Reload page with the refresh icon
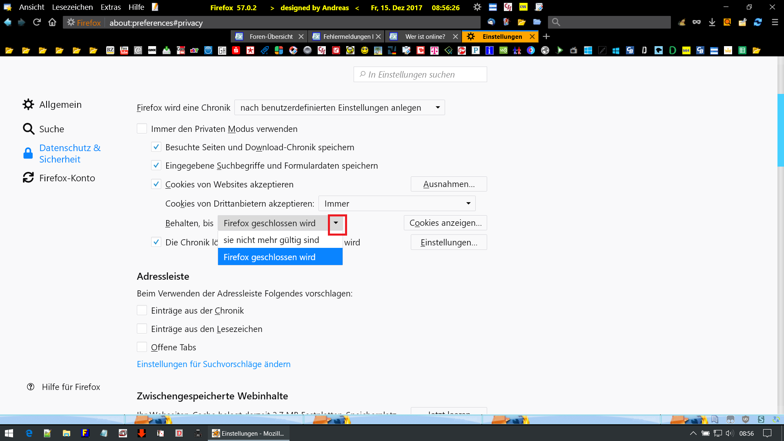Viewport: 784px width, 441px height. tap(37, 22)
